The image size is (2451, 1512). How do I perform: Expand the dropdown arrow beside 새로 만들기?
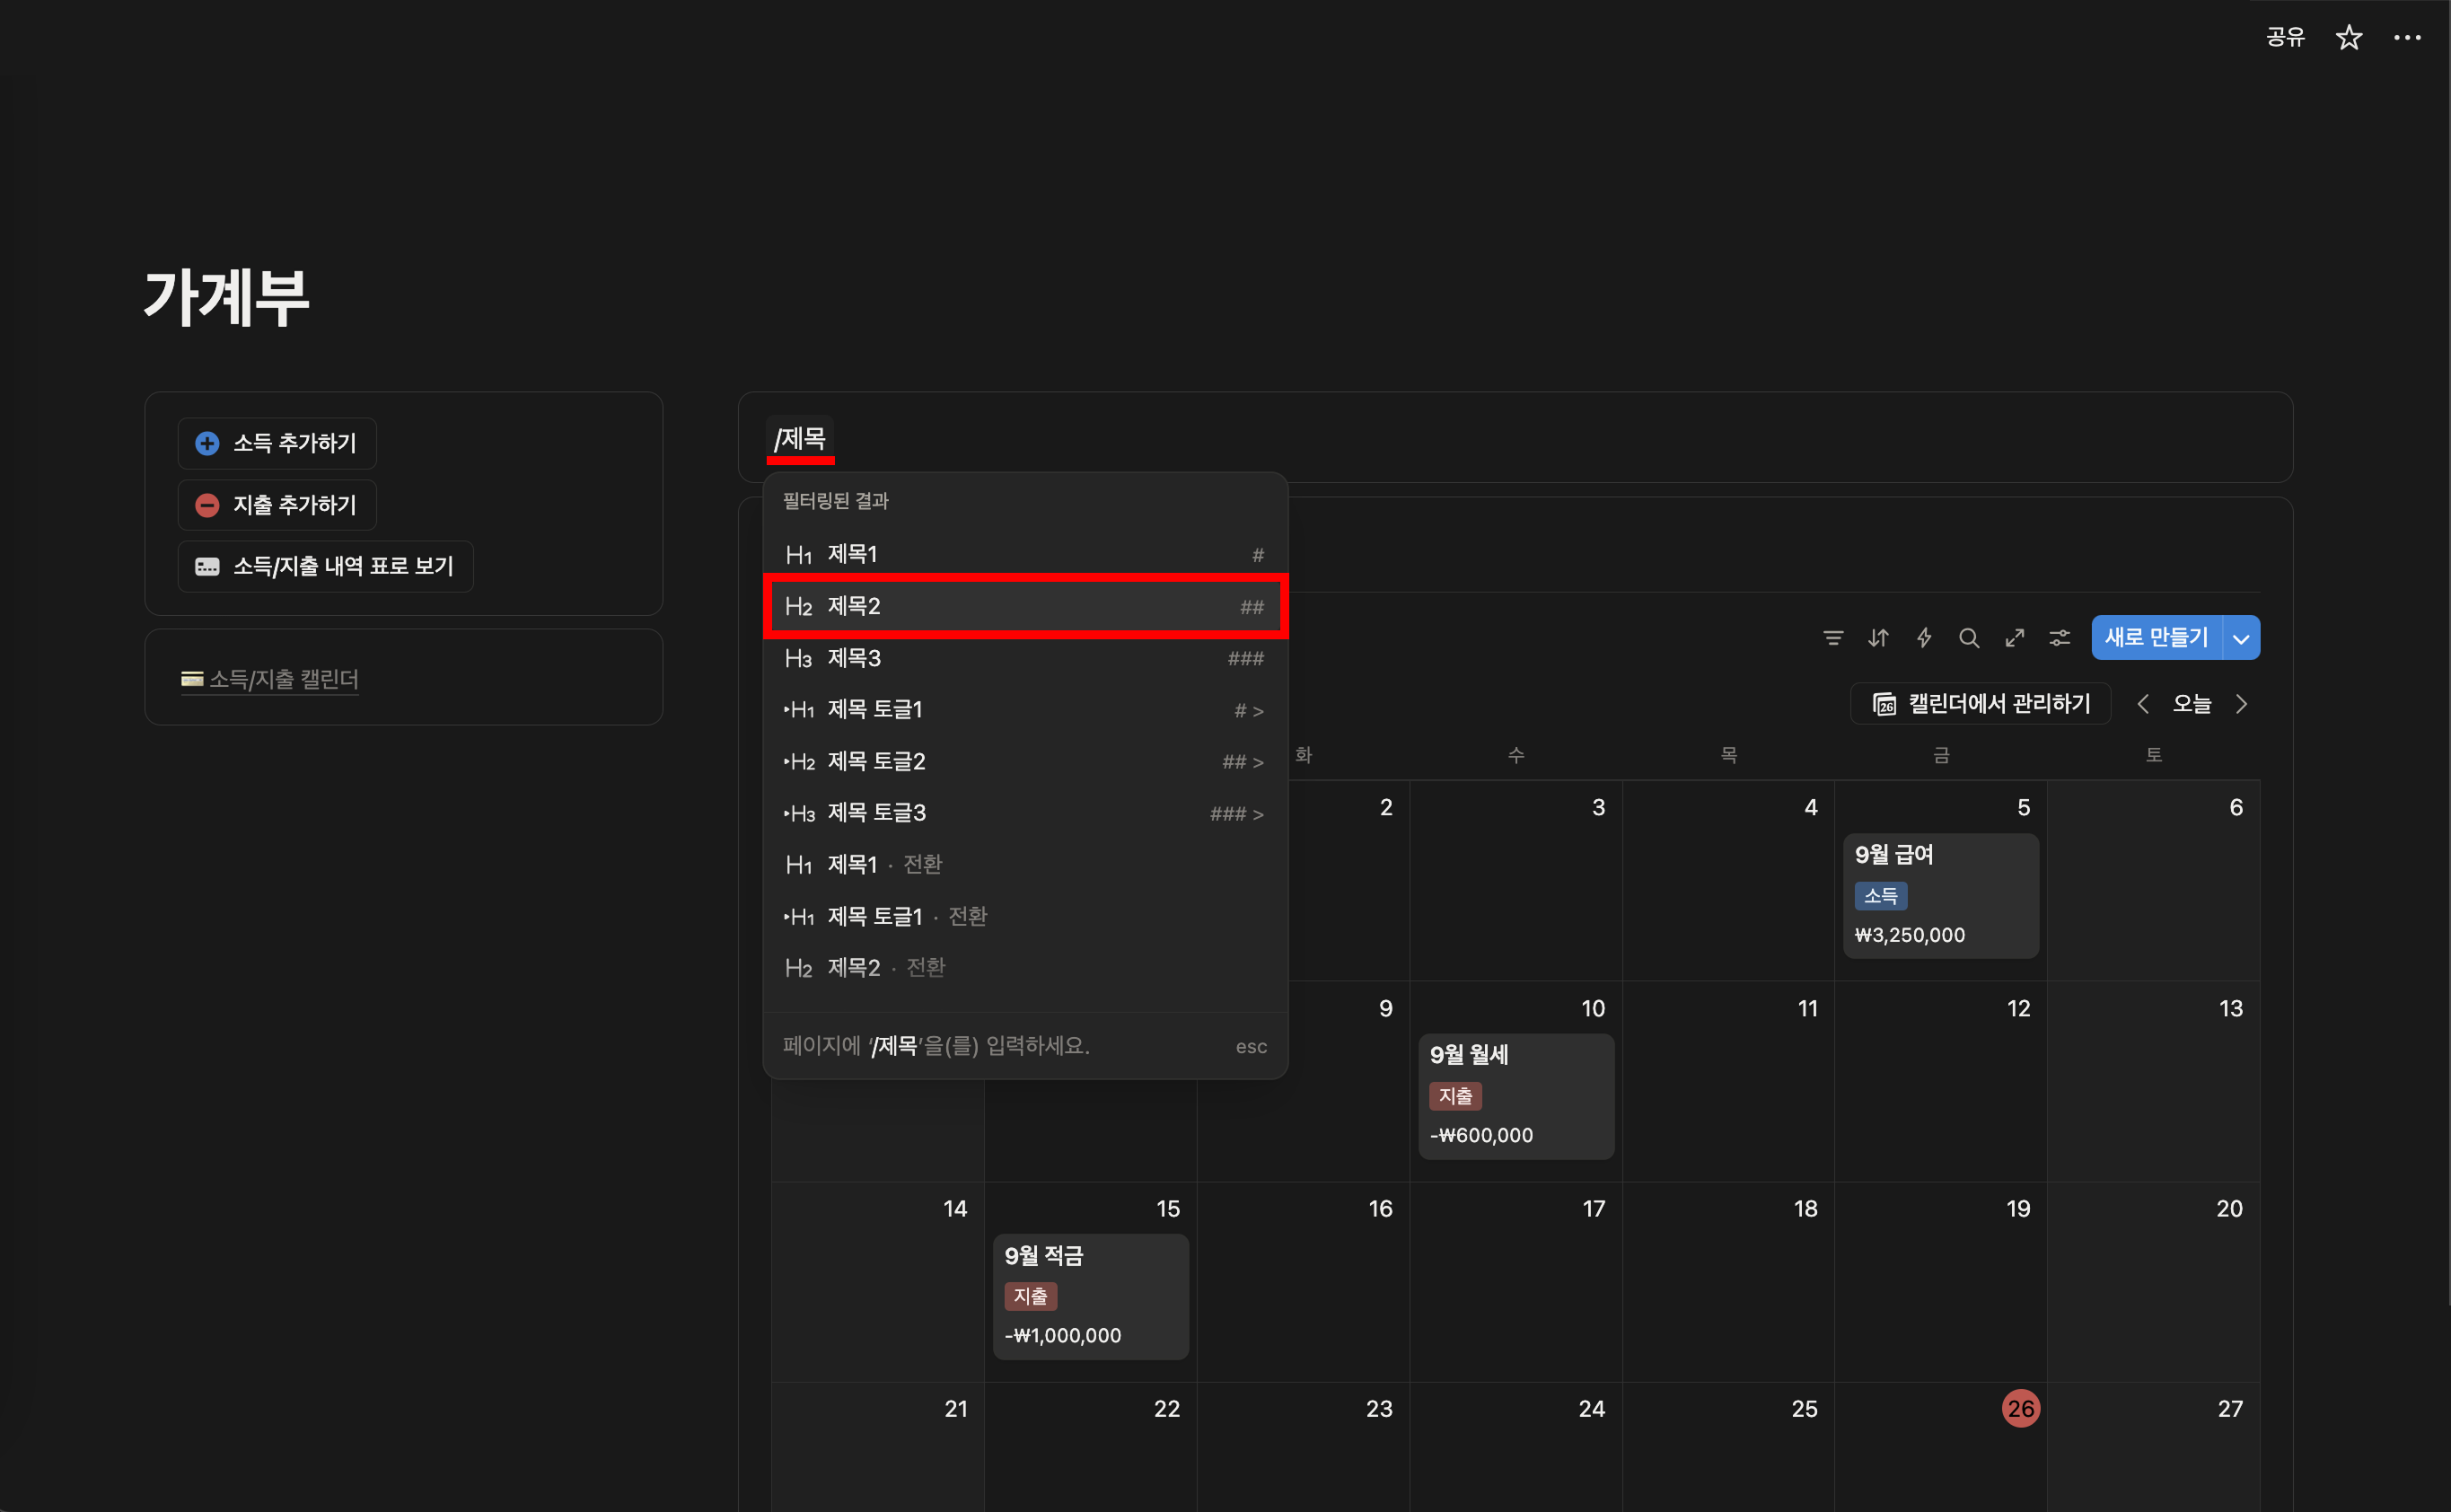coord(2241,638)
